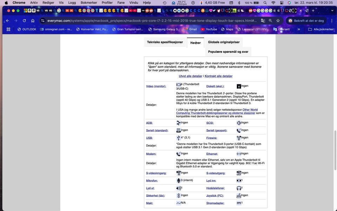This screenshot has height=211, width=337.
Task: Click Bekreft at det er deg button
Action: click(x=306, y=21)
